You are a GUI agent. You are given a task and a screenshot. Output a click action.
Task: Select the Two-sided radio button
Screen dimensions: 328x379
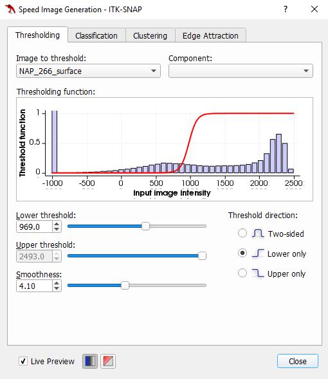coord(242,233)
